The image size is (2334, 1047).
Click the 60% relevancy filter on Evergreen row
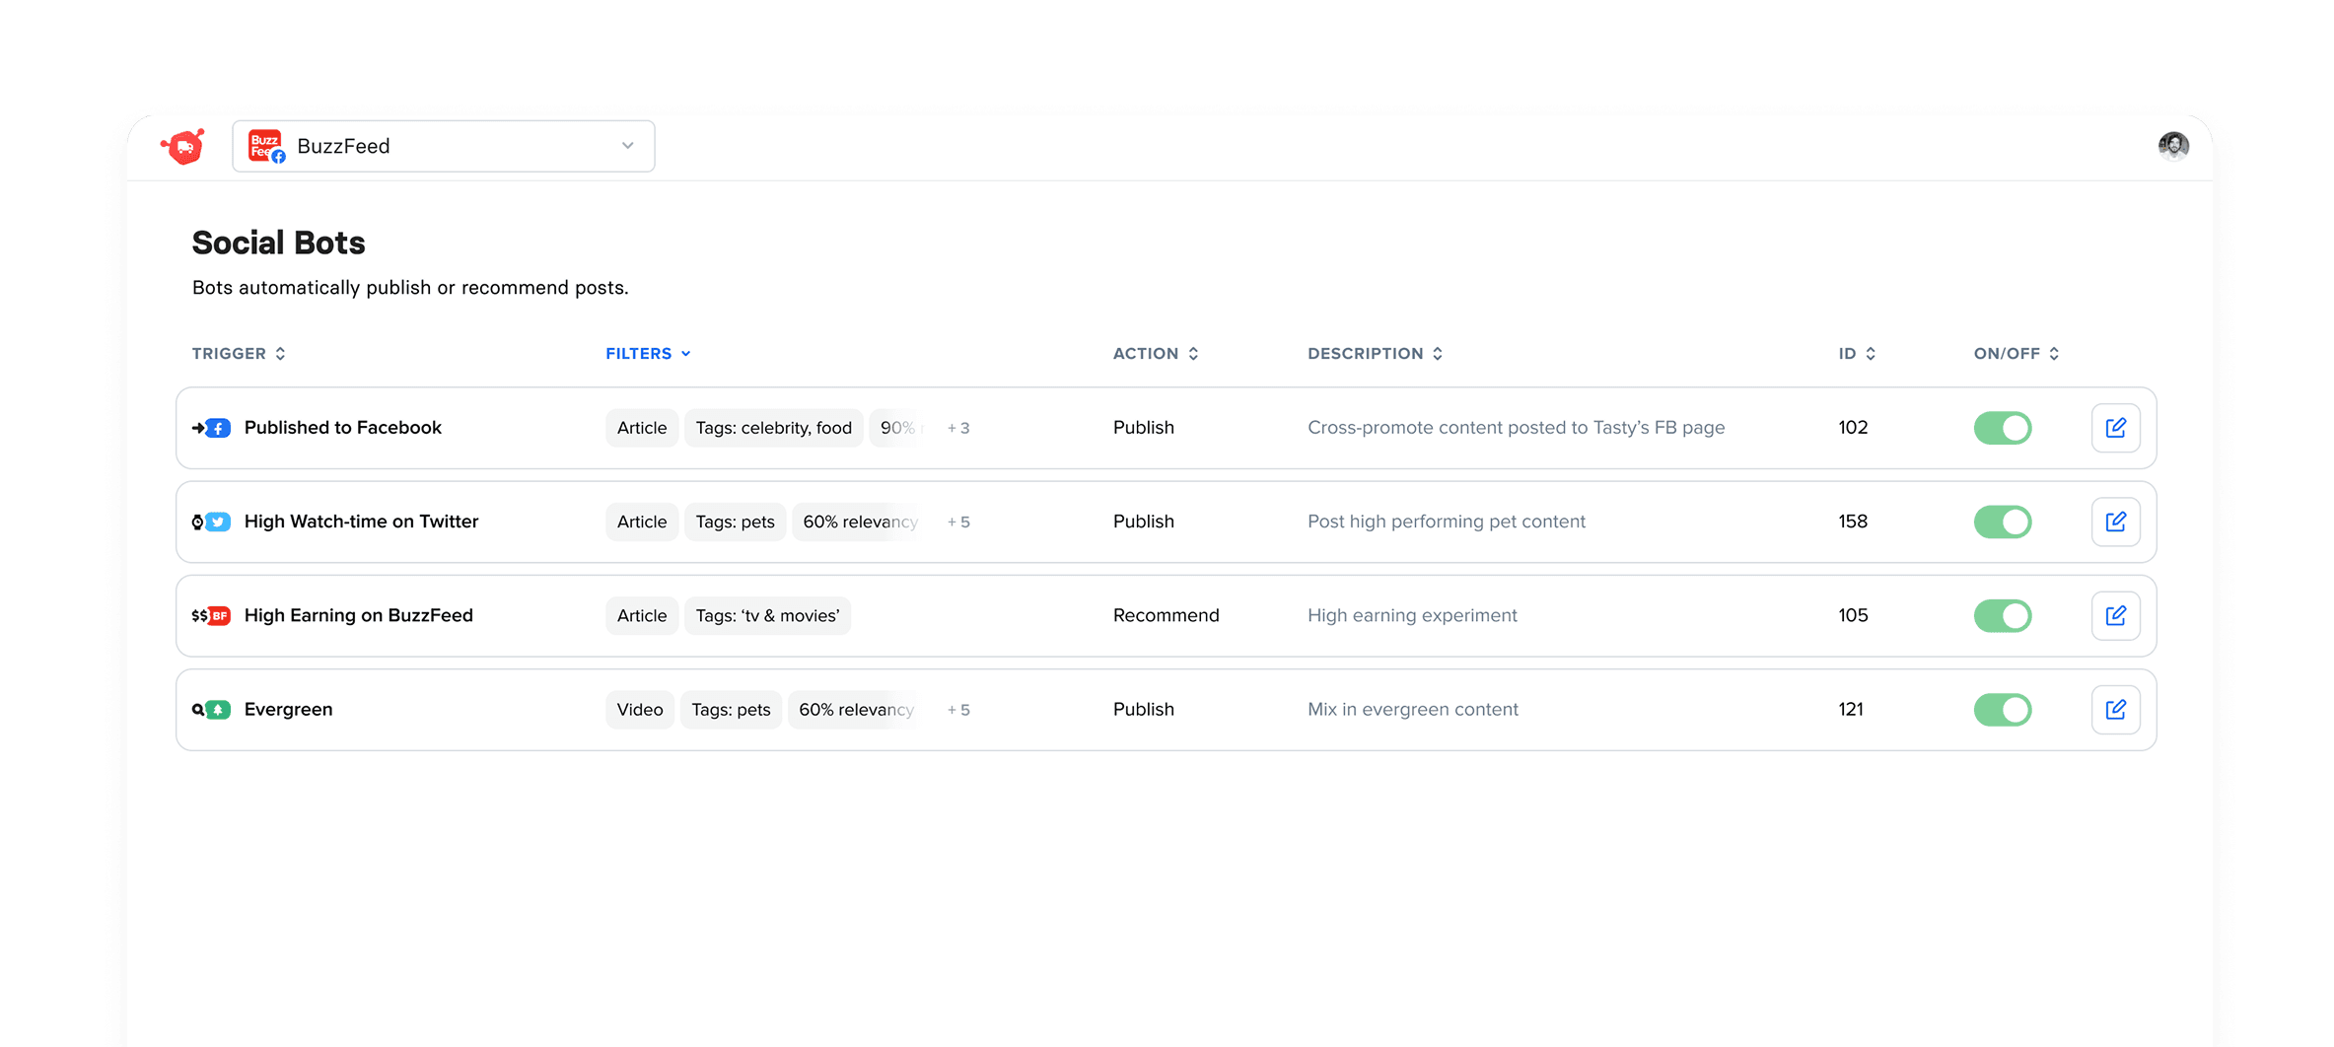(x=854, y=709)
